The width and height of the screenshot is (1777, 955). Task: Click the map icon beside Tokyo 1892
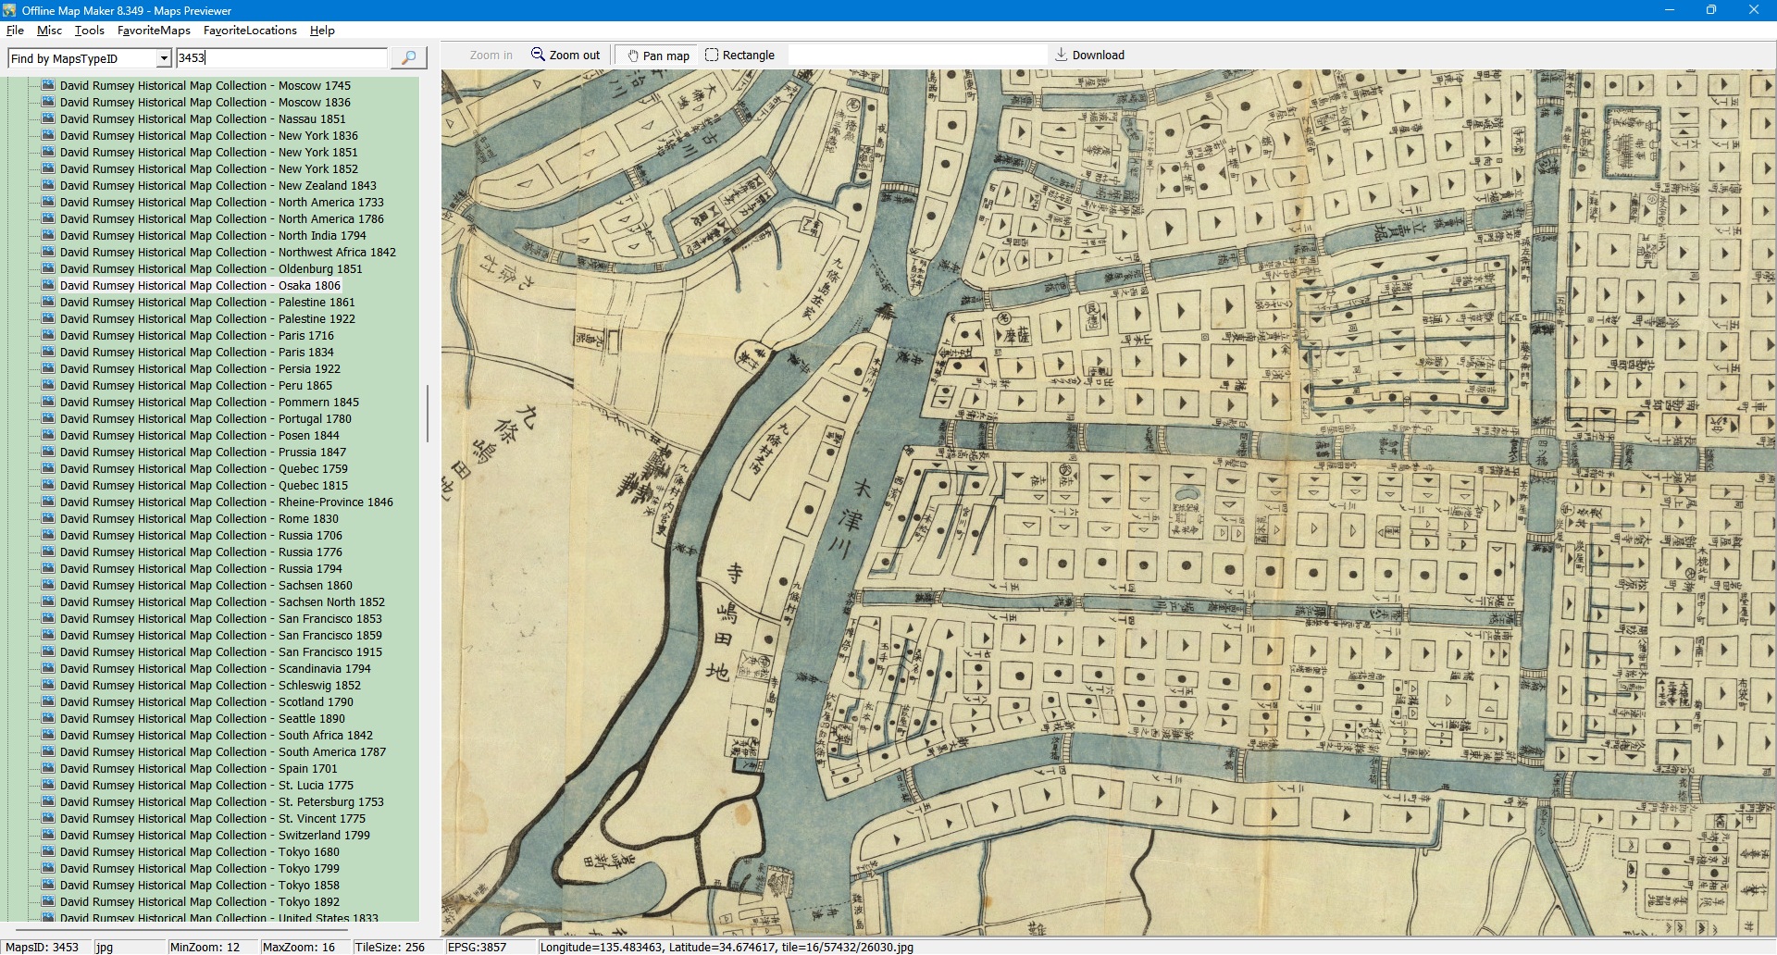click(x=50, y=901)
